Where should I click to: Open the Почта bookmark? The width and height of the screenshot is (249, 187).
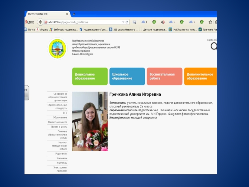pos(30,30)
